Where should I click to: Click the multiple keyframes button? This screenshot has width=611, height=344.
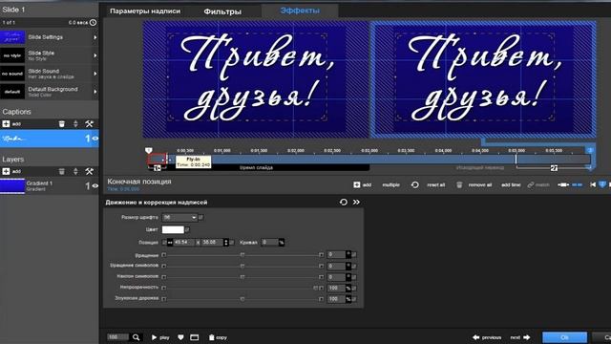pos(390,184)
